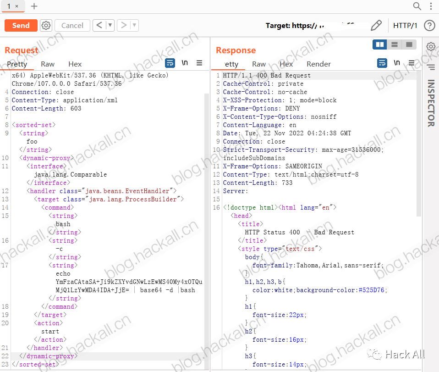Viewport: 439px width, 372px height.
Task: Click the java.lang.Comparable interface value
Action: [x=71, y=174]
